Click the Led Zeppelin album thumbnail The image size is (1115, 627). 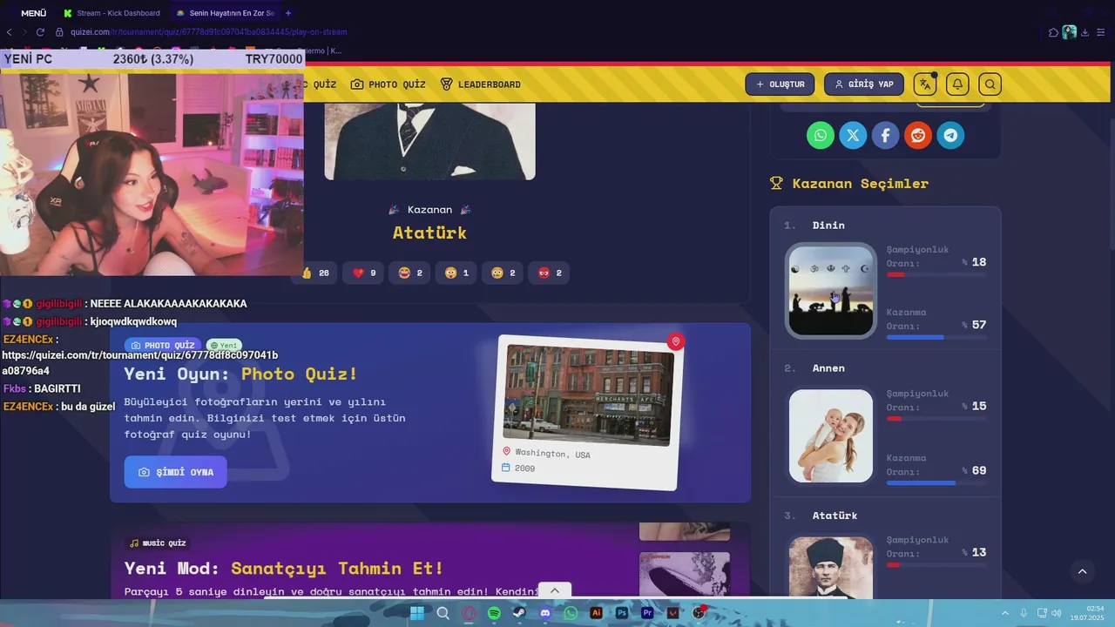(x=685, y=575)
